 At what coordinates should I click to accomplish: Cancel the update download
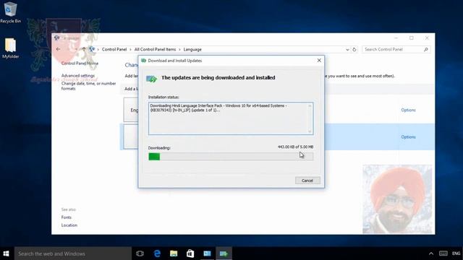click(307, 181)
